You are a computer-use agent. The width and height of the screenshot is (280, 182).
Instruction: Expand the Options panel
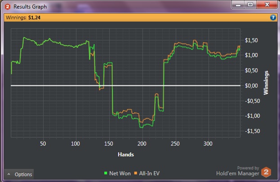pyautogui.click(x=19, y=174)
